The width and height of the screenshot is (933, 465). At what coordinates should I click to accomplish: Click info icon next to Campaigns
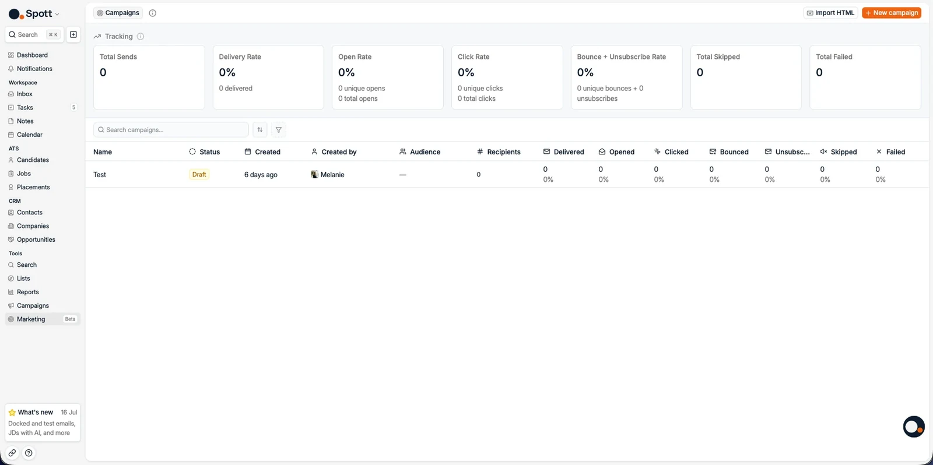tap(153, 13)
